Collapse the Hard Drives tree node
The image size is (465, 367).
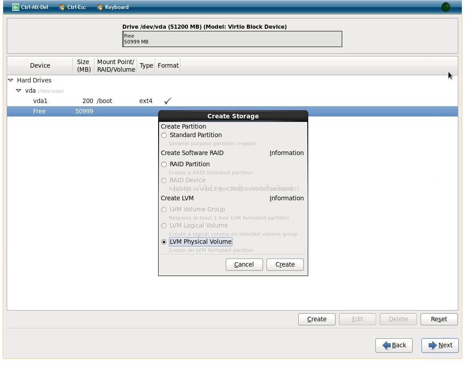11,80
